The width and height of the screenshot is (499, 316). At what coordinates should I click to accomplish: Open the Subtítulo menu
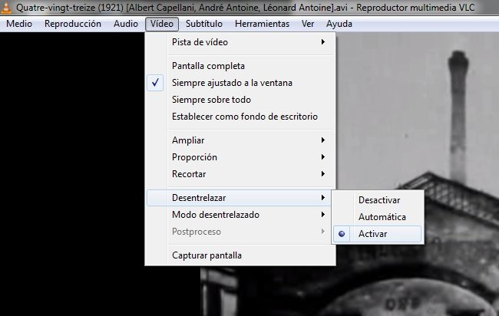[204, 24]
